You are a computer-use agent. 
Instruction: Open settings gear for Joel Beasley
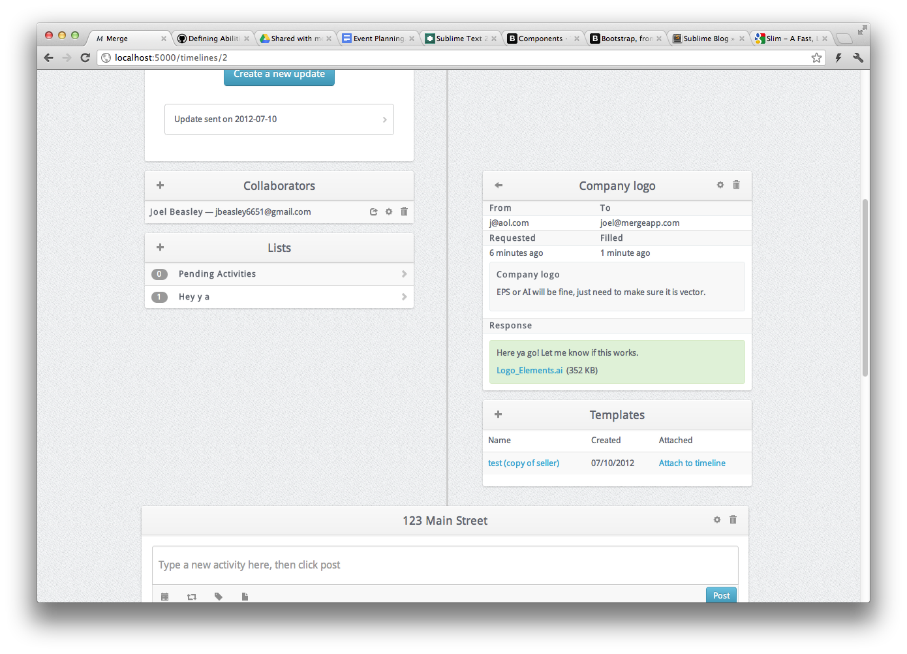389,211
